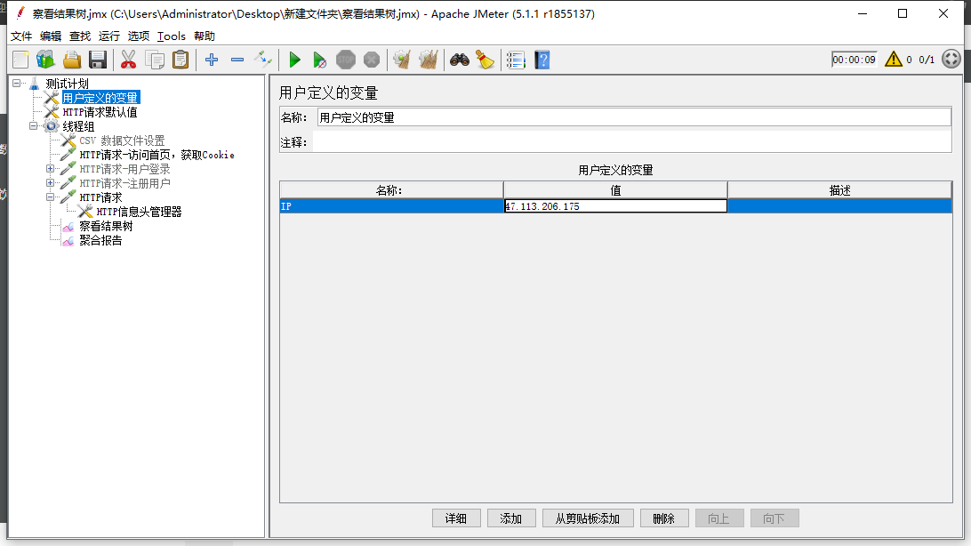Collapse the 线程组 tree node
Screen dimensions: 971x546
pos(34,125)
